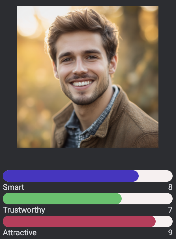This screenshot has height=239, width=176.
Task: Click the red Attractive rating bar fill
Action: point(79,221)
